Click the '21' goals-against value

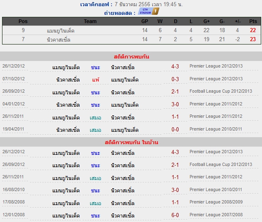coord(222,39)
